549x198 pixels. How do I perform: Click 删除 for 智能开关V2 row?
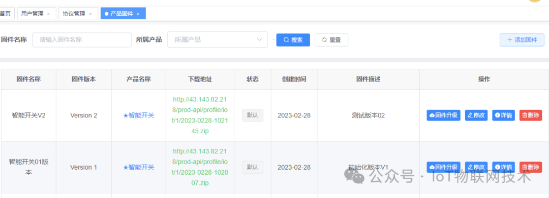tap(531, 115)
